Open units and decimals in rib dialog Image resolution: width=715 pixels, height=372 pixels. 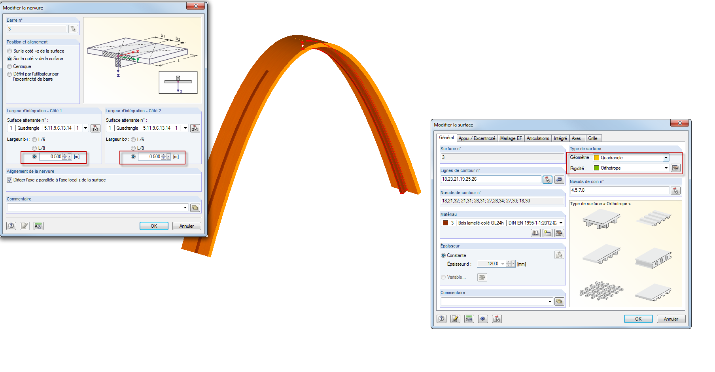click(38, 226)
